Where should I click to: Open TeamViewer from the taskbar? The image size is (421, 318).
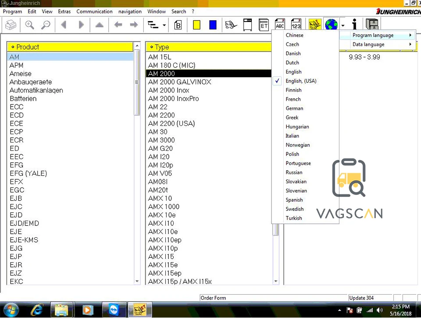click(114, 310)
